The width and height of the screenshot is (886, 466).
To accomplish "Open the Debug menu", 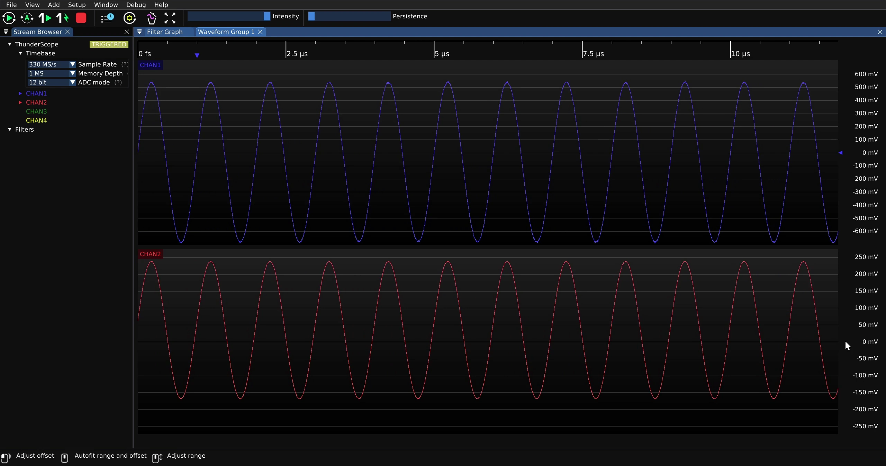I will [136, 5].
